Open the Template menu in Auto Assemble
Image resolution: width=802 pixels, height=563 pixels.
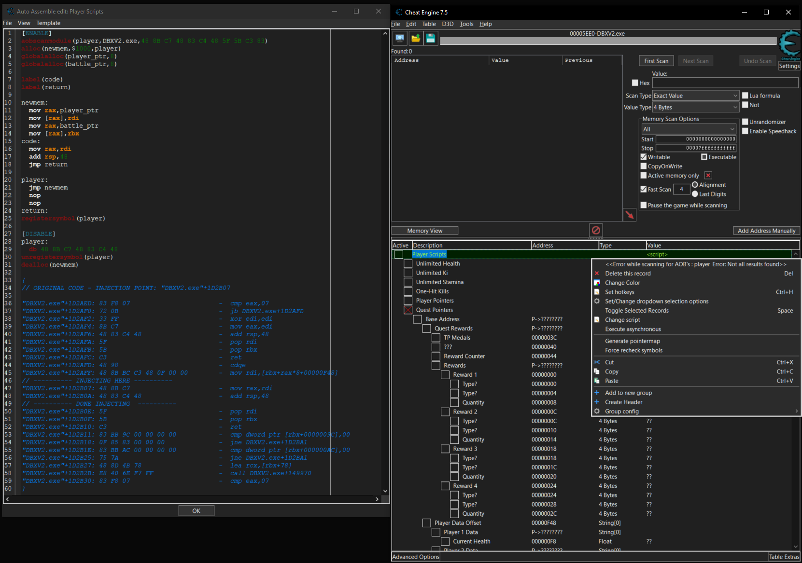(x=48, y=23)
